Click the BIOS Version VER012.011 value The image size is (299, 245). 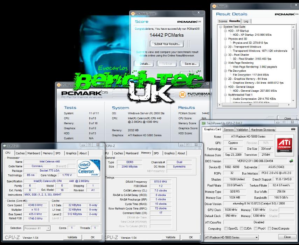tap(255, 161)
